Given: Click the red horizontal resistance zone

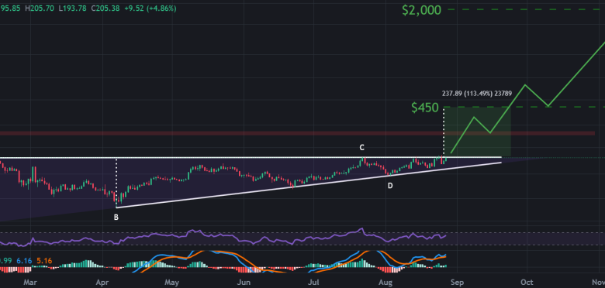Looking at the screenshot, I should point(297,133).
